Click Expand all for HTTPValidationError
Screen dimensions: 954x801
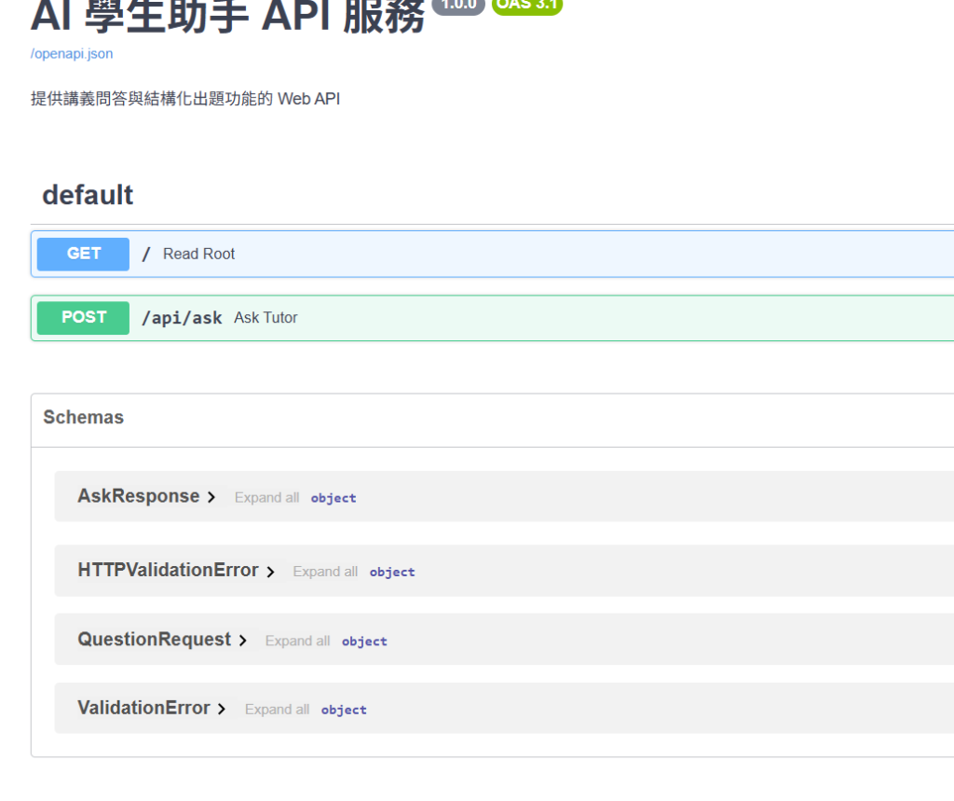(325, 572)
